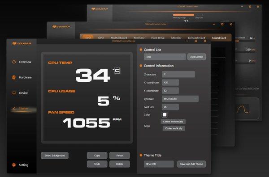Switch to the Network Card tab

pyautogui.click(x=196, y=38)
